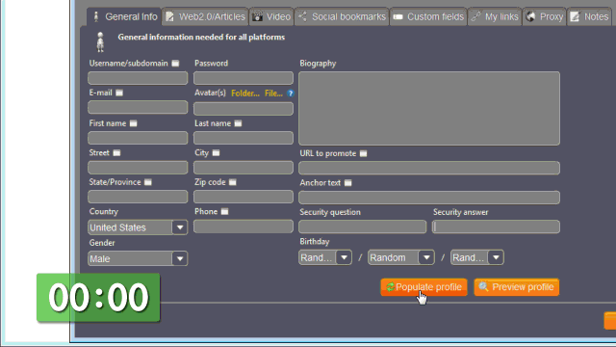Open the Proxy tab
This screenshot has width=616, height=347.
point(545,16)
